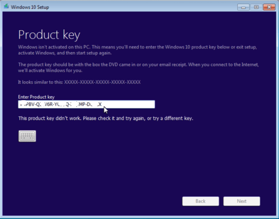Image resolution: width=279 pixels, height=219 pixels.
Task: Maximize the Windows 10 Setup window
Action: 256,7
